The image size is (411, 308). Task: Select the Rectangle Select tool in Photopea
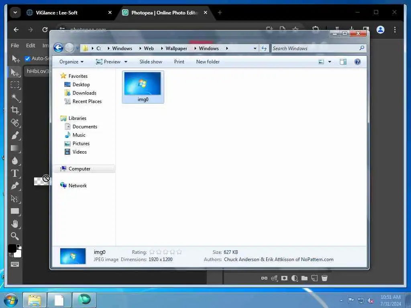[15, 85]
